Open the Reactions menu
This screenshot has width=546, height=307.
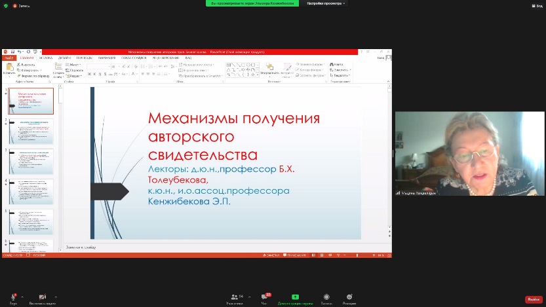coord(349,298)
